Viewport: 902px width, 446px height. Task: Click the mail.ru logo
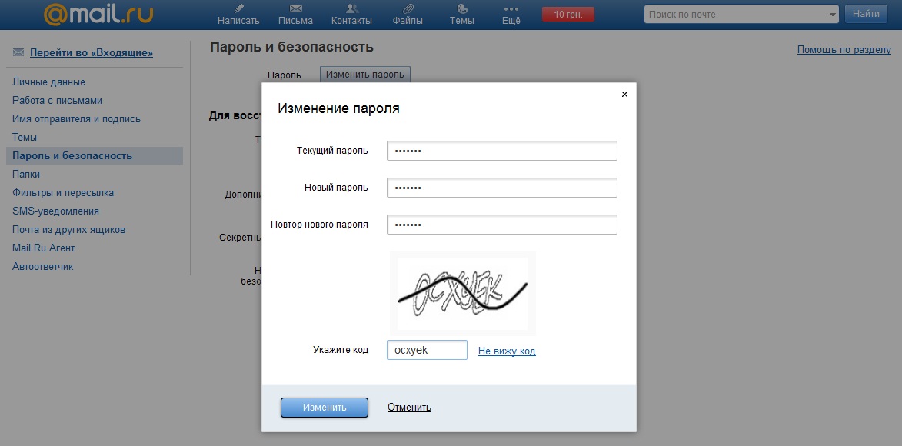98,14
